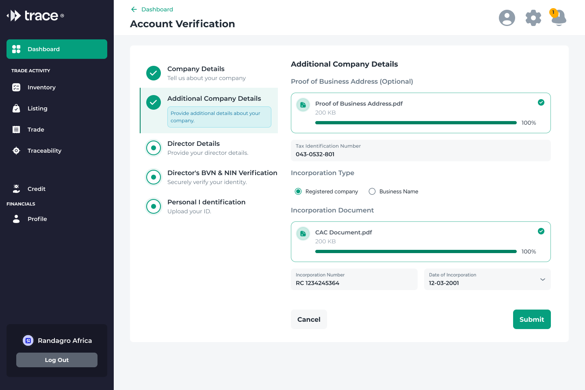This screenshot has height=390, width=585.
Task: Select the Personal Identification step title
Action: (206, 202)
